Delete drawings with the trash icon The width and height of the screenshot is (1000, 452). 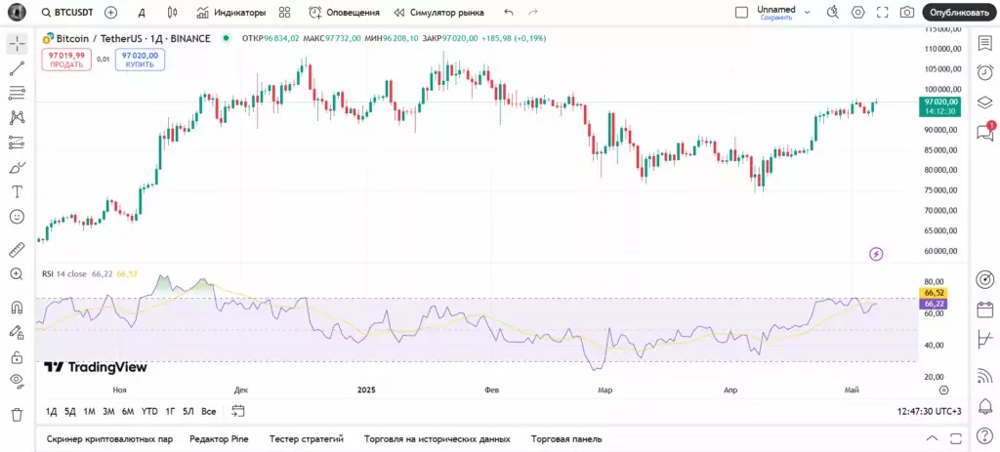click(18, 414)
